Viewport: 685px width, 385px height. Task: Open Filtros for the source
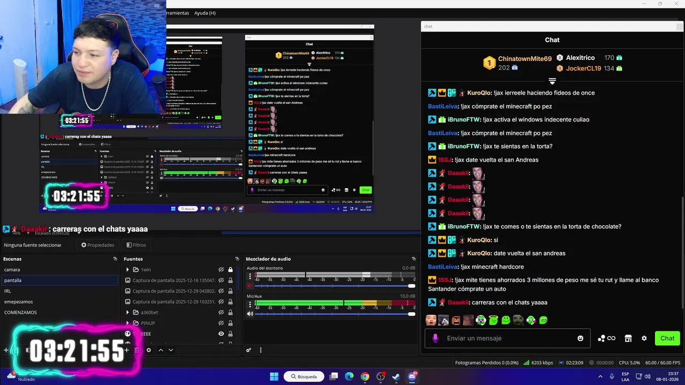(x=136, y=245)
